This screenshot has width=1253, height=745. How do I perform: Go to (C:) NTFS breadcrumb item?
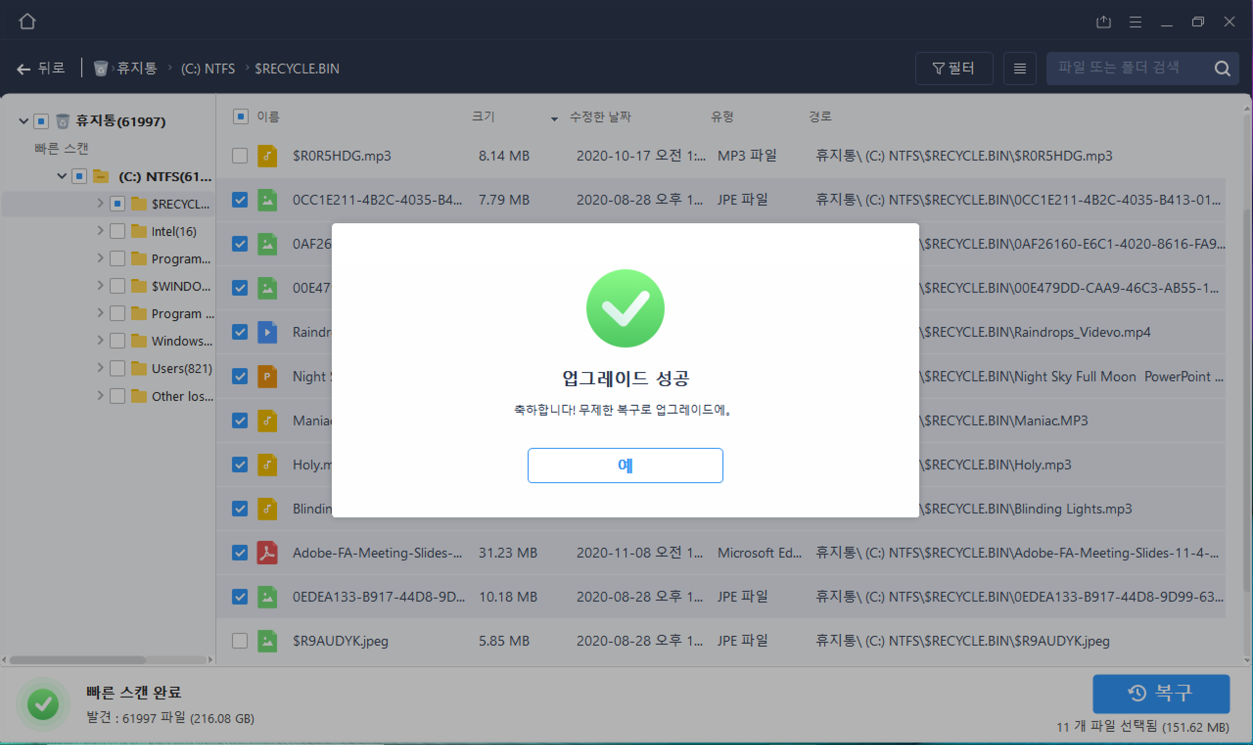click(x=208, y=68)
